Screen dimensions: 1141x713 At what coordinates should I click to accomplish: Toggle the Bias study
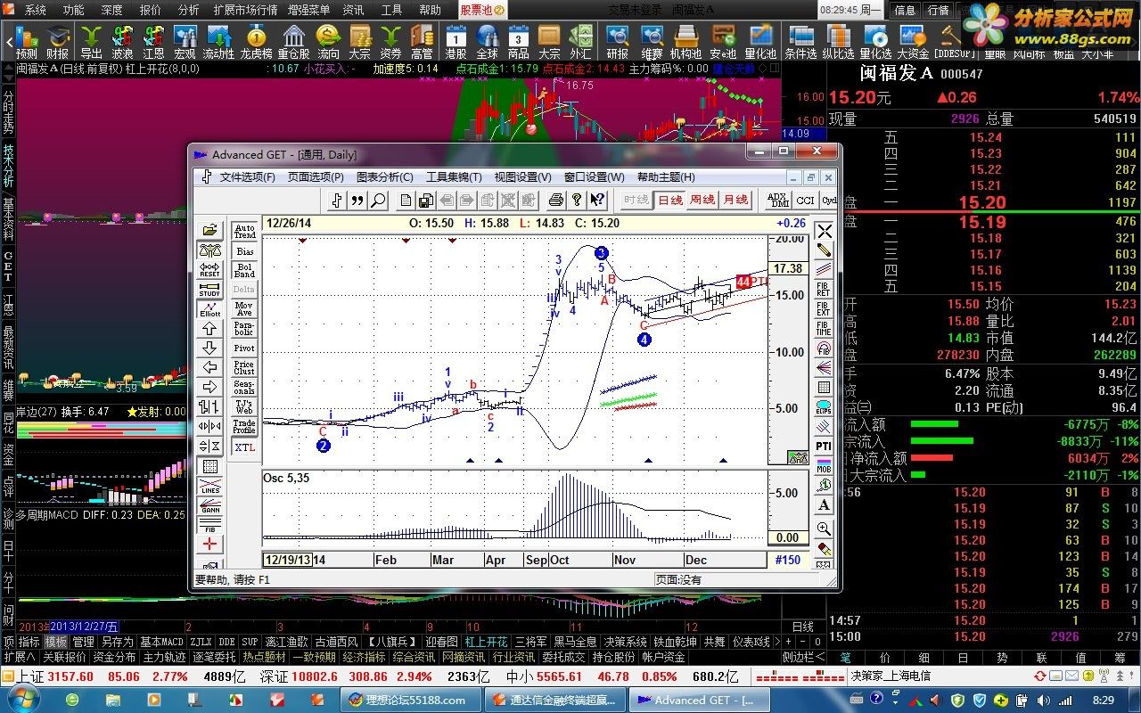tap(244, 251)
